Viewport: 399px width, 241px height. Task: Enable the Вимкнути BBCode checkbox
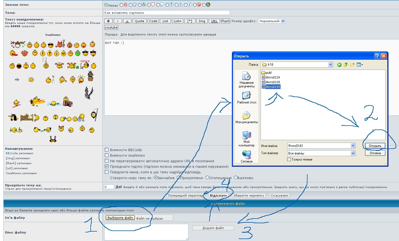click(x=106, y=150)
